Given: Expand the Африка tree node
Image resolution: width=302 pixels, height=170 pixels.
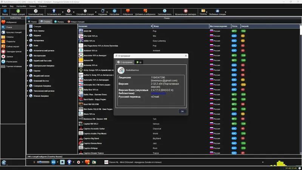Looking at the screenshot, I should (28, 36).
